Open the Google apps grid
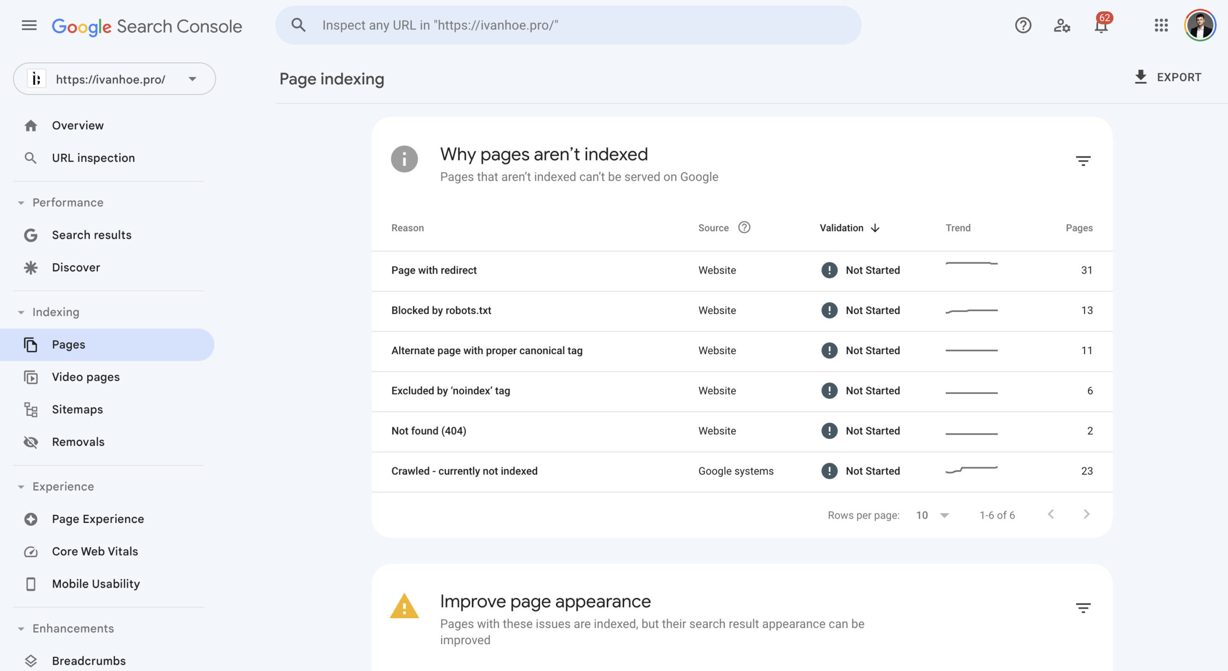 [1161, 25]
